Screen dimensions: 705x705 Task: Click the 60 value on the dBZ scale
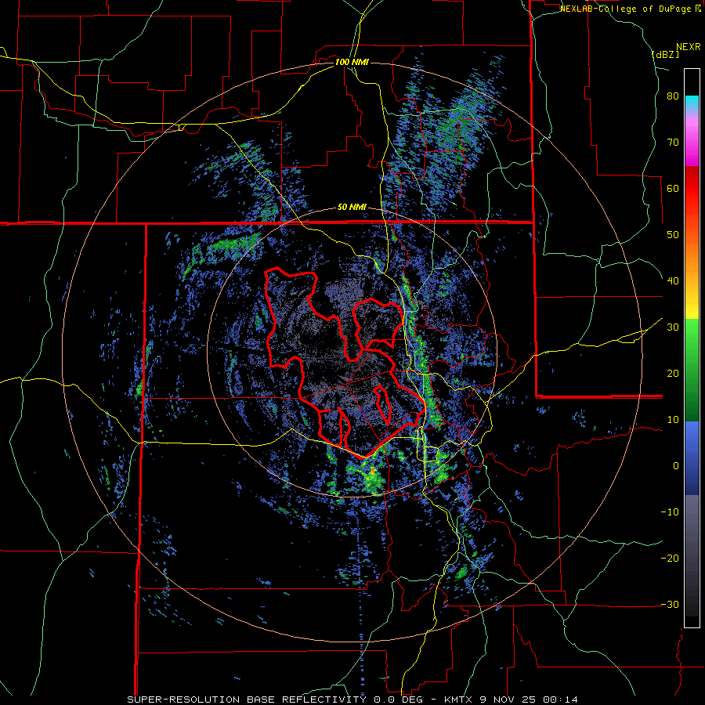click(x=673, y=188)
